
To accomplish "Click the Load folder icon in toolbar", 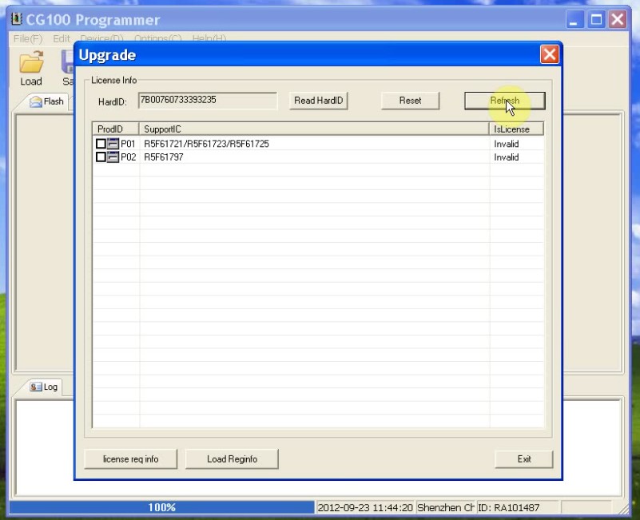I will (31, 63).
